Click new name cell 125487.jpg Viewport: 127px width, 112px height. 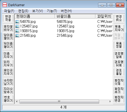tap(65, 26)
